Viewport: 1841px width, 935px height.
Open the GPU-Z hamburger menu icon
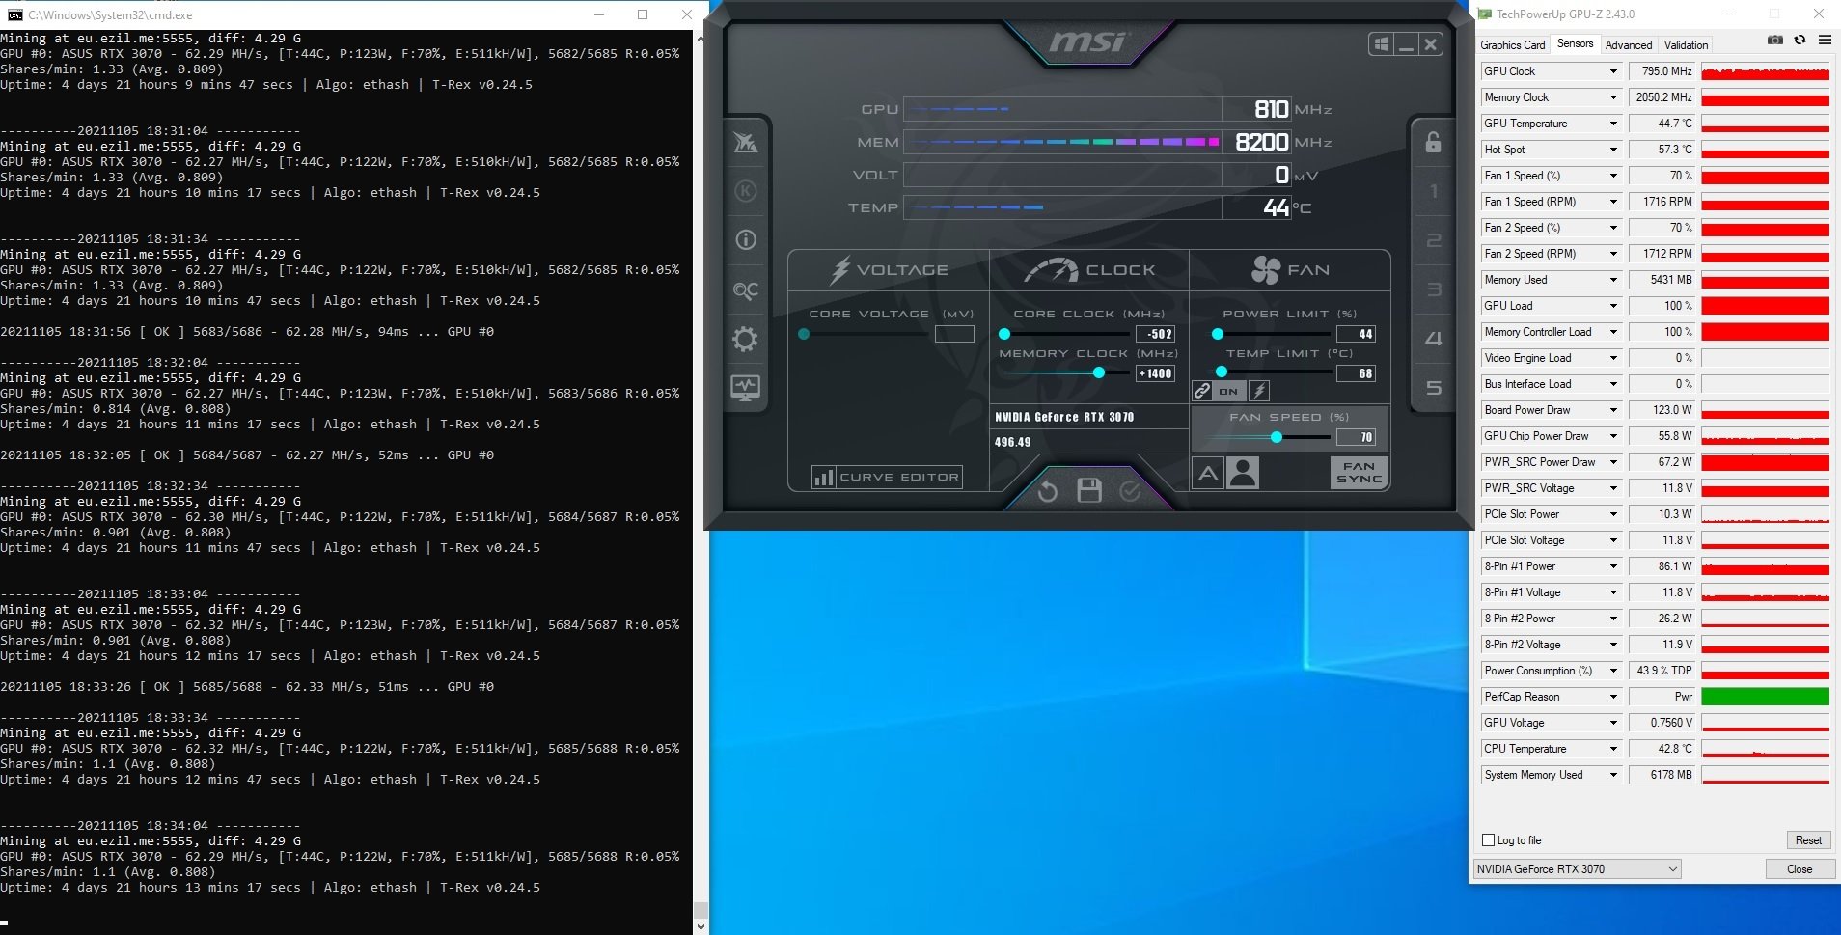click(1825, 41)
